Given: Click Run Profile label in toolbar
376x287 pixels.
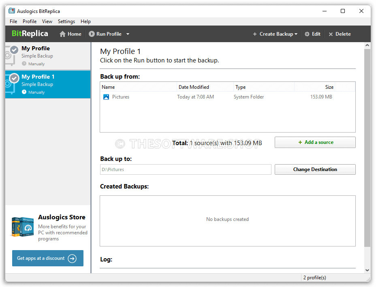Looking at the screenshot, I should (x=109, y=34).
